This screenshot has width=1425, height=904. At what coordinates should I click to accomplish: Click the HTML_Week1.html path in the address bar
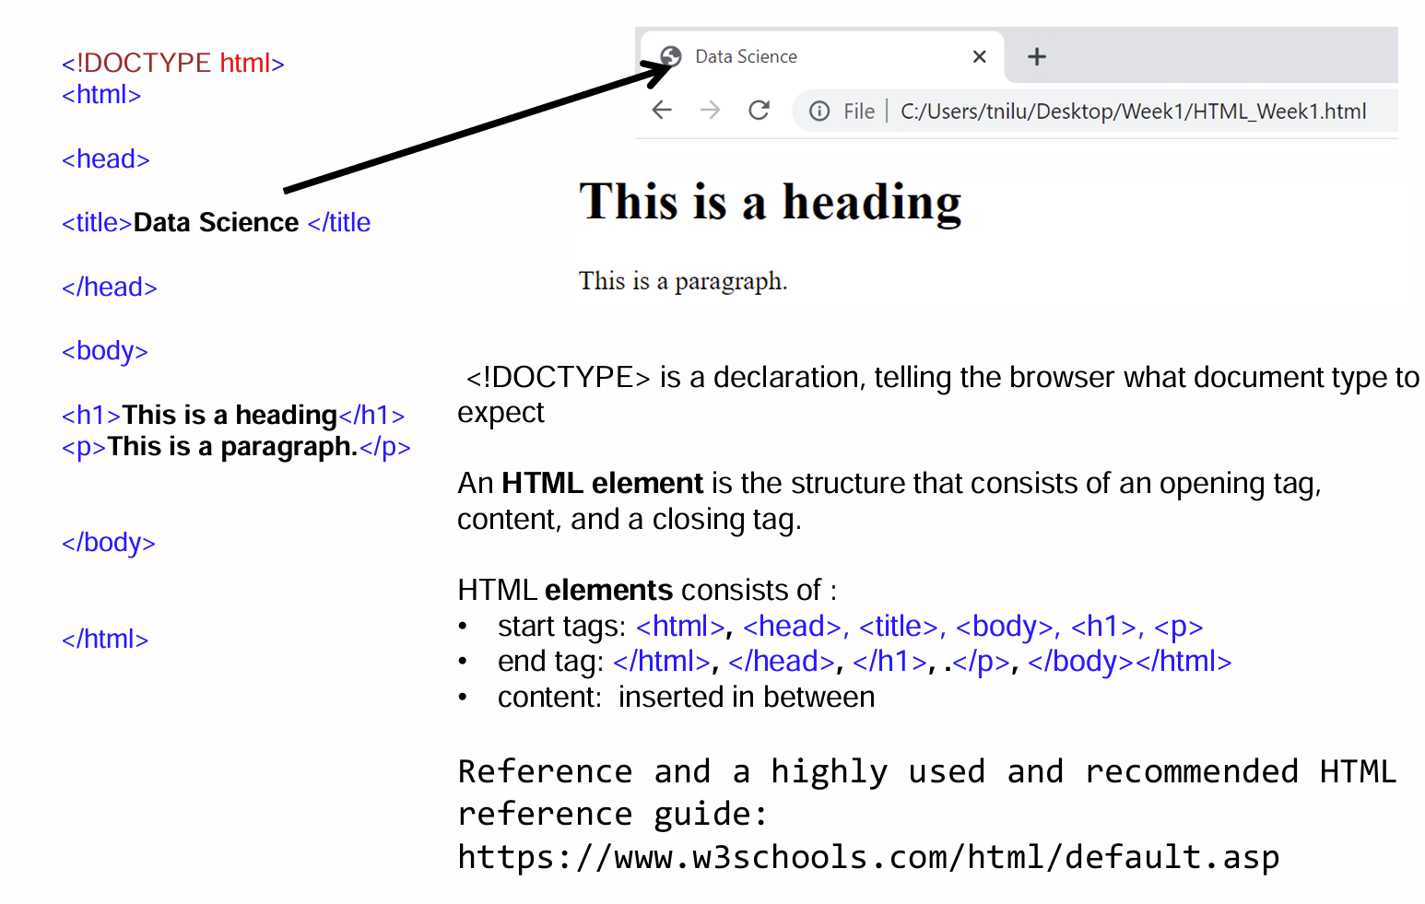point(1133,112)
